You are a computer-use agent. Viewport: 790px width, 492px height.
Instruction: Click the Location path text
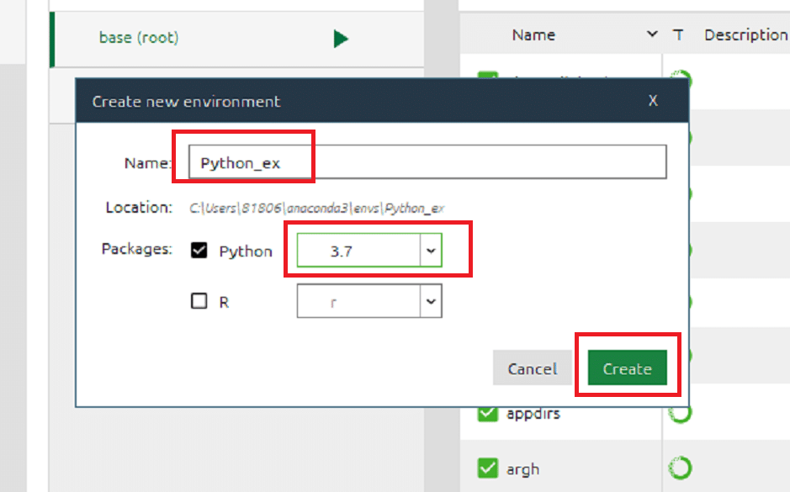316,208
